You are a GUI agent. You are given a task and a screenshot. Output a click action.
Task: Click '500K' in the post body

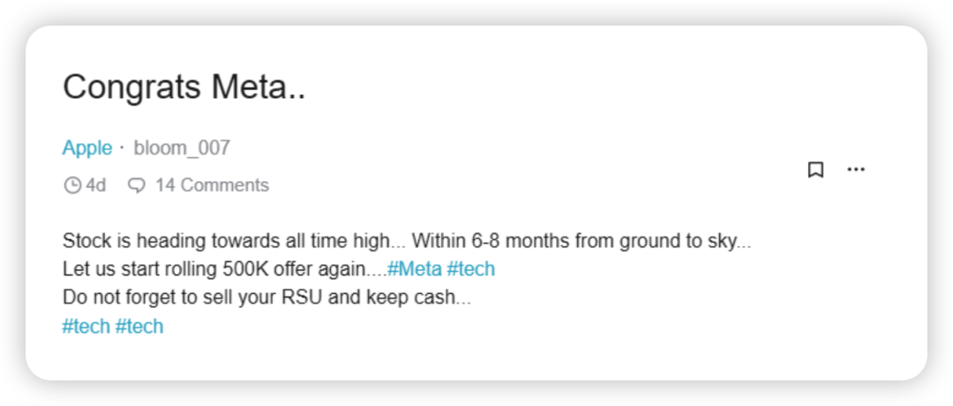pos(245,268)
